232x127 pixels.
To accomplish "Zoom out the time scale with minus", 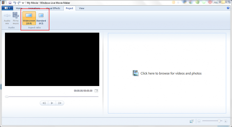I will [x=199, y=121].
